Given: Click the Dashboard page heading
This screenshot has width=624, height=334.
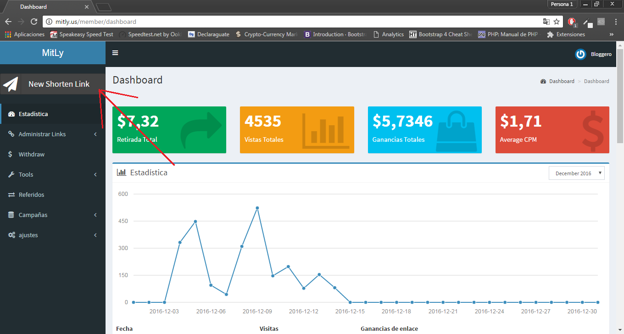Looking at the screenshot, I should click(x=138, y=80).
